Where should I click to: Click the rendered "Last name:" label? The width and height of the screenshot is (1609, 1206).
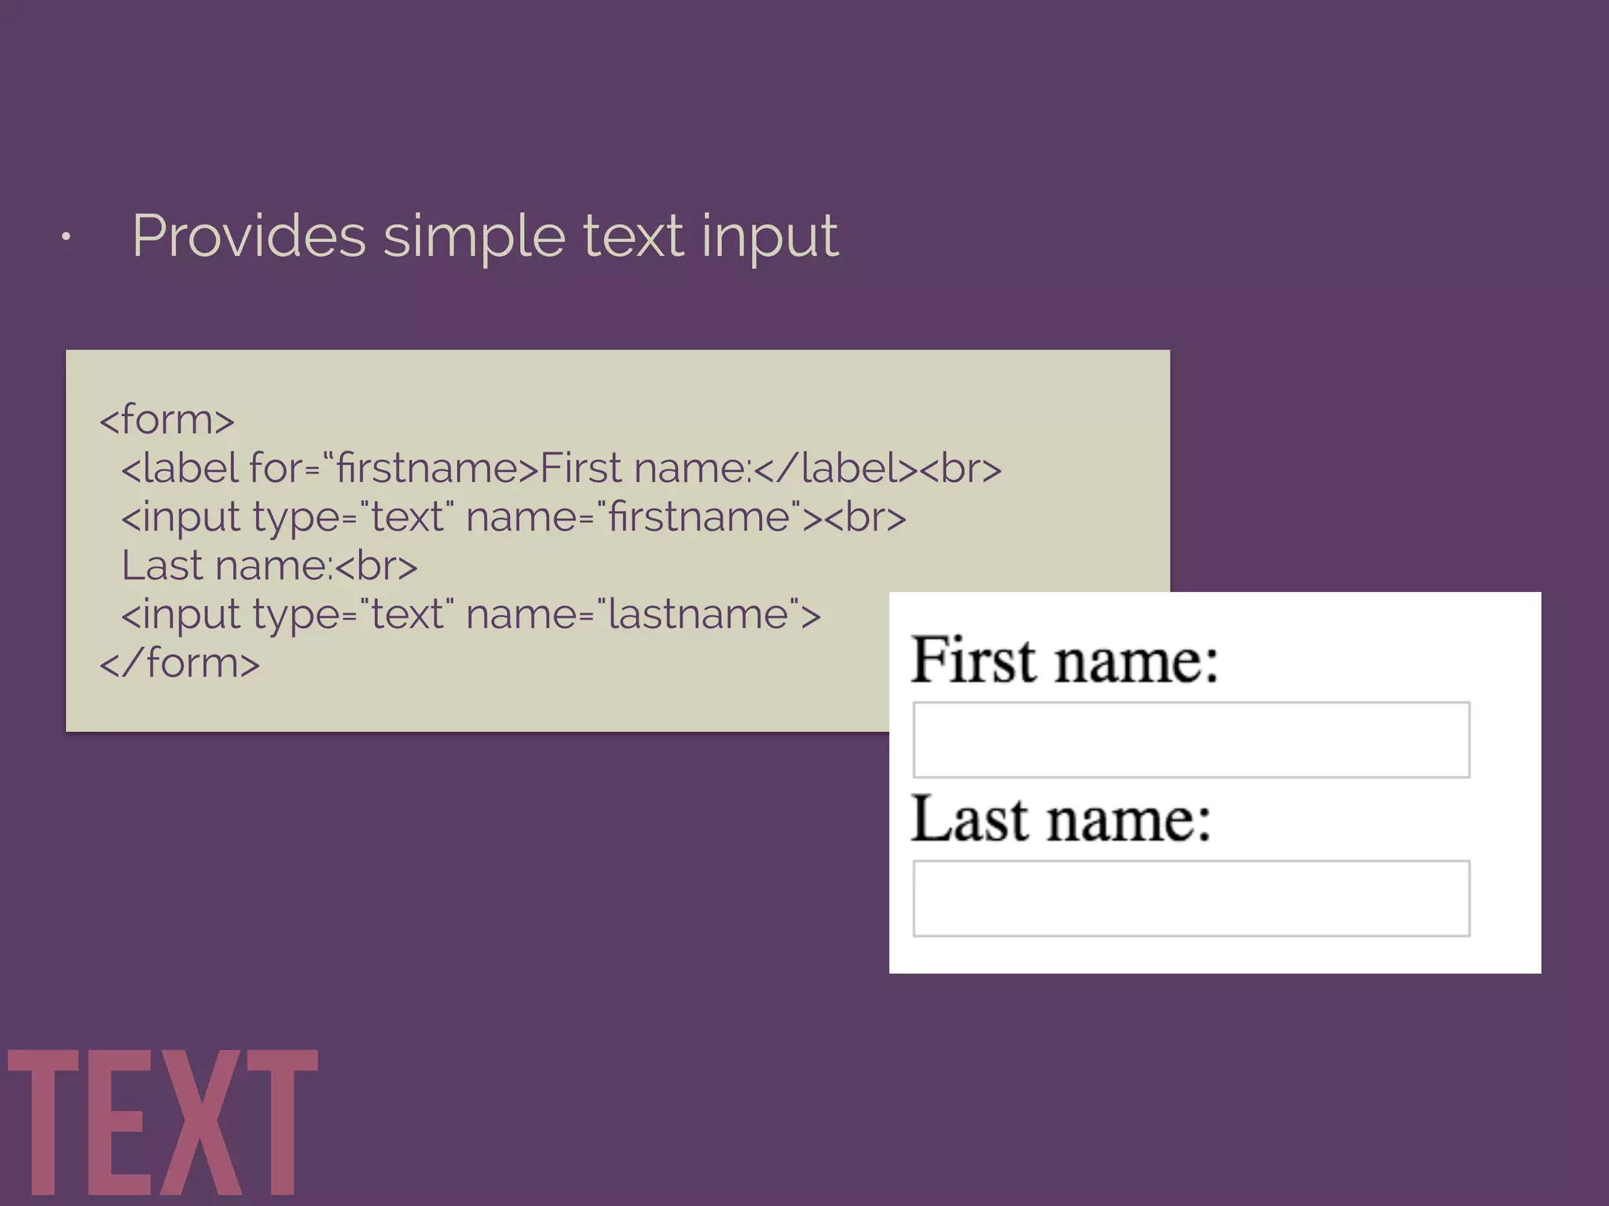point(1061,819)
